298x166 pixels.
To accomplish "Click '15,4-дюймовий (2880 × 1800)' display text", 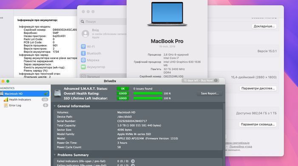I will coord(254,77).
